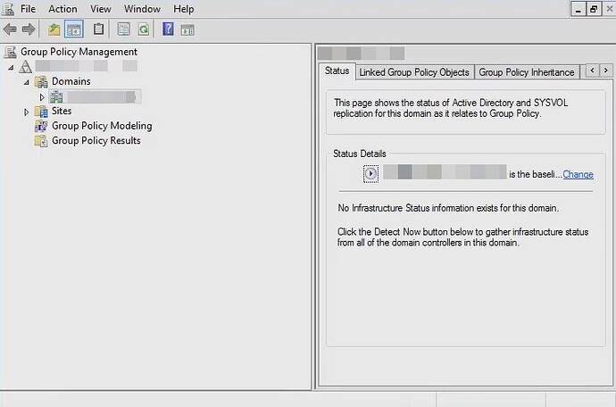Click the MMC app icon beside File menu
The width and height of the screenshot is (616, 407).
coord(8,9)
